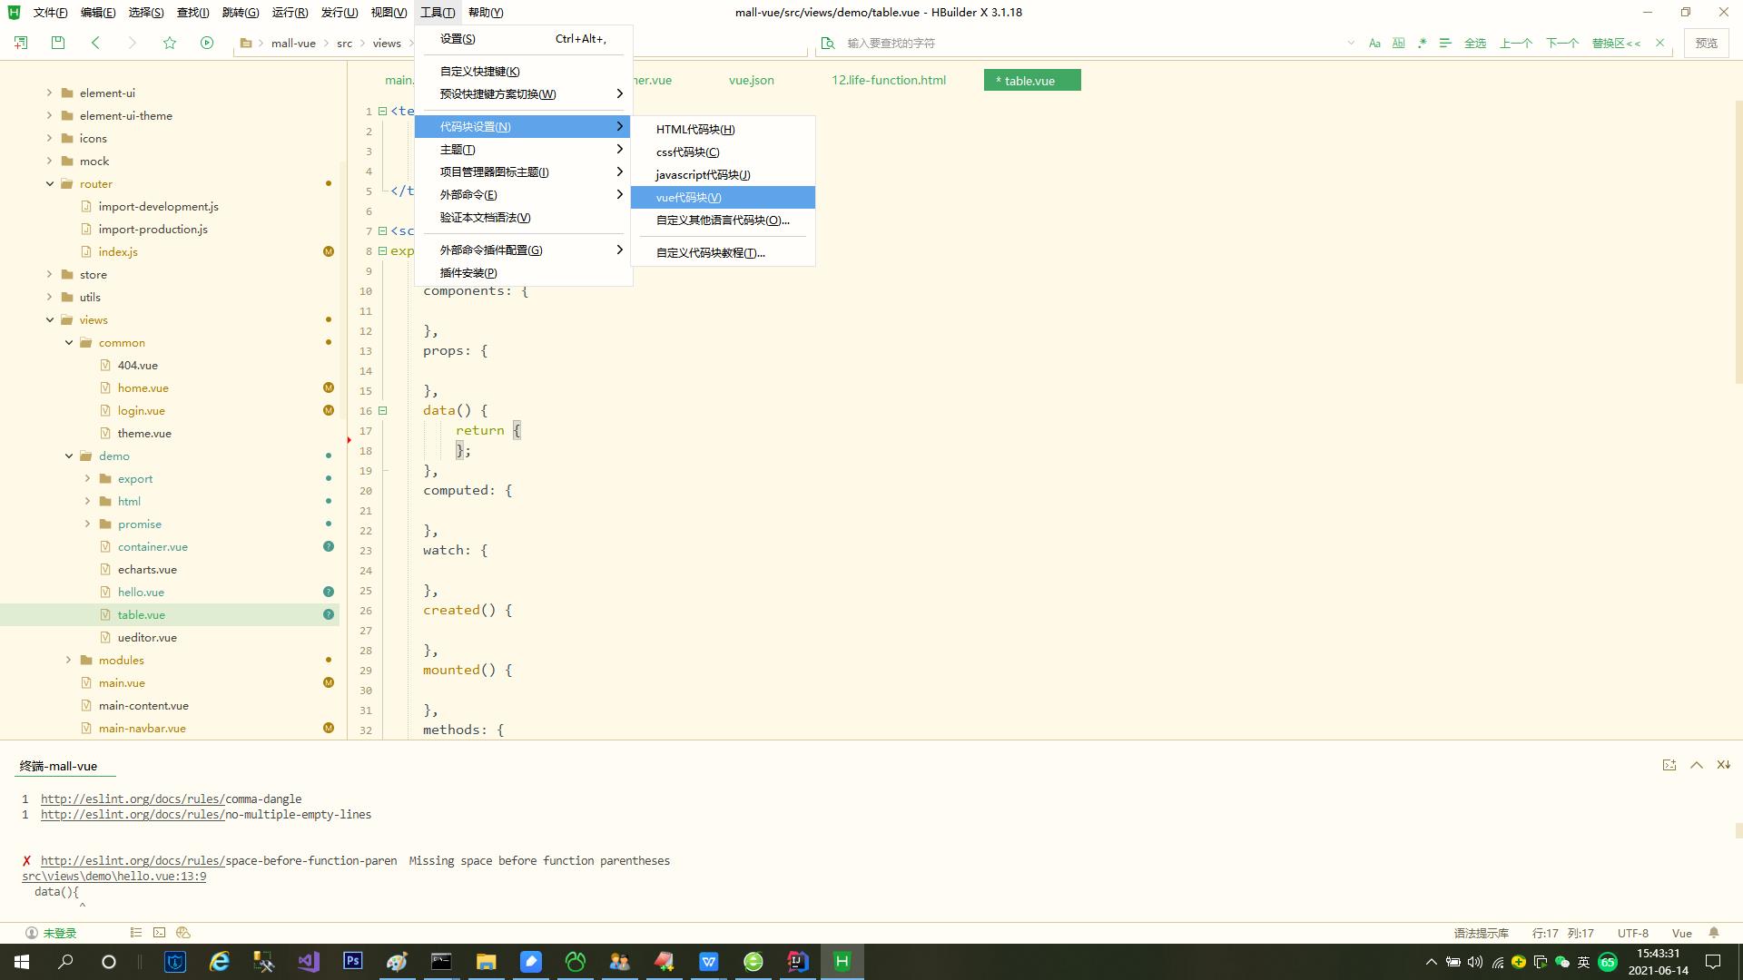Expand the views folder tree item
This screenshot has width=1743, height=980.
click(49, 319)
